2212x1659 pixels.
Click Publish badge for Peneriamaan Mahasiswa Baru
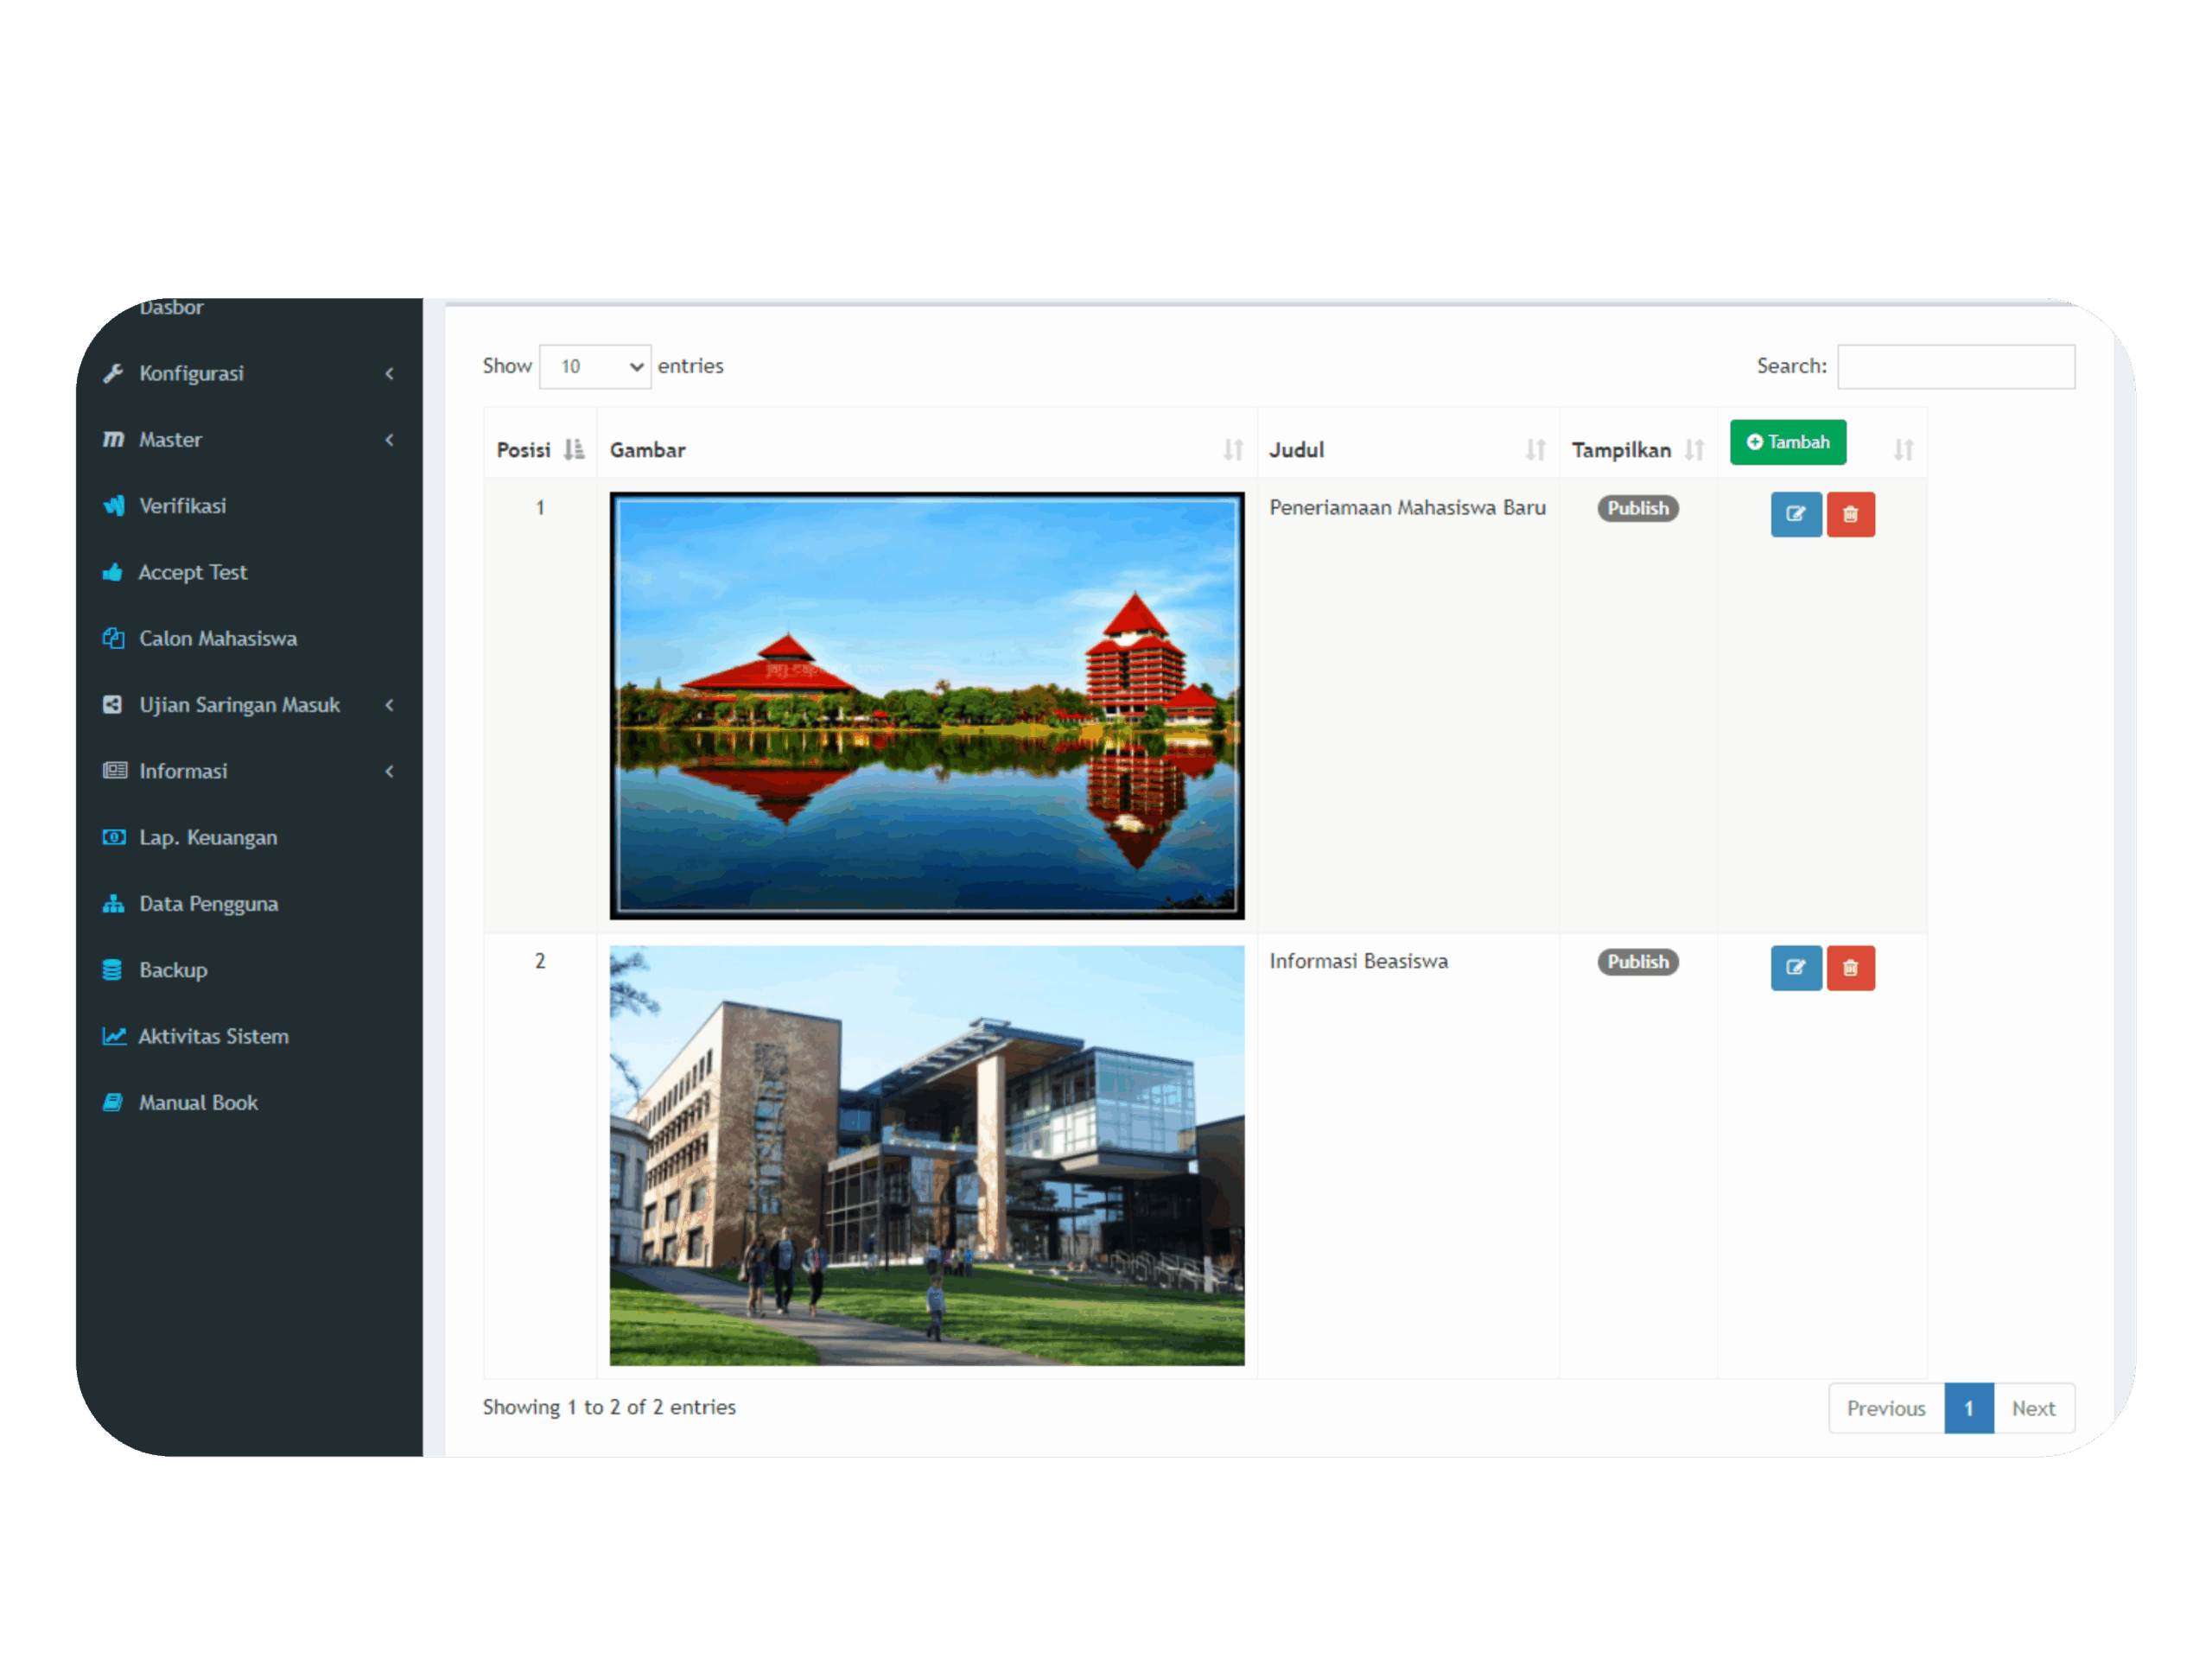pyautogui.click(x=1638, y=508)
